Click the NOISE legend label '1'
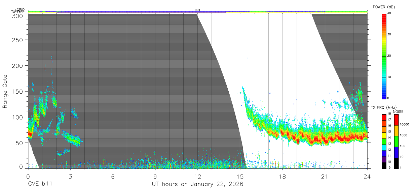 (401, 167)
